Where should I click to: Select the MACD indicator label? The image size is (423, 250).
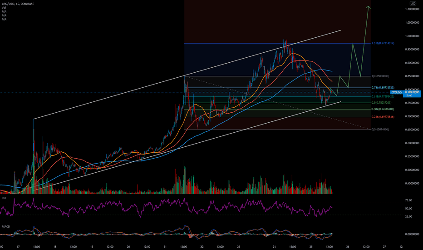coord(5,226)
